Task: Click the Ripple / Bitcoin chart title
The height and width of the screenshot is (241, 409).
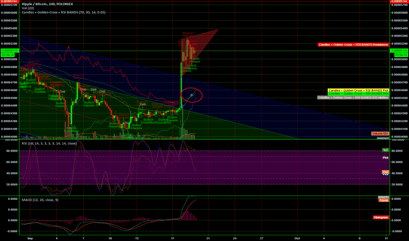Action: [x=47, y=4]
